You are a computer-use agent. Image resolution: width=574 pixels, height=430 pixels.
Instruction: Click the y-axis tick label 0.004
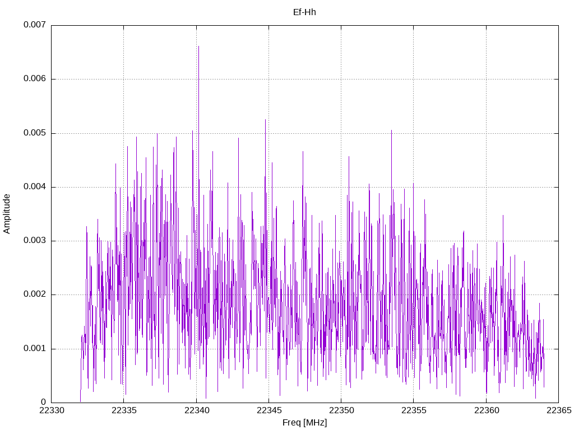click(35, 187)
